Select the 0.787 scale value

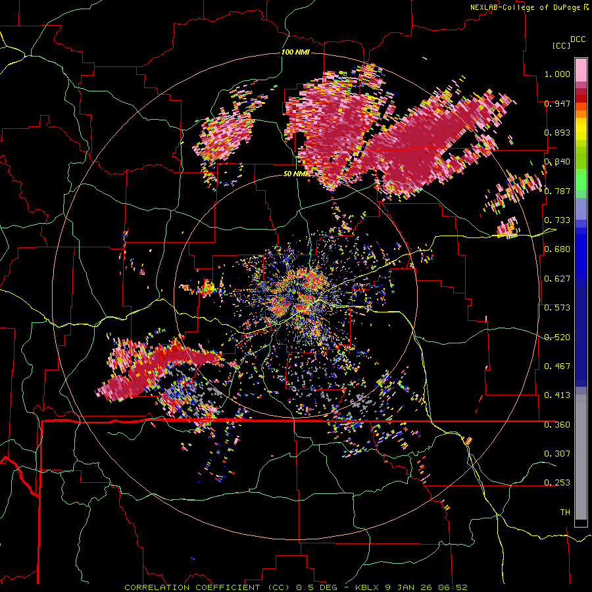point(557,191)
